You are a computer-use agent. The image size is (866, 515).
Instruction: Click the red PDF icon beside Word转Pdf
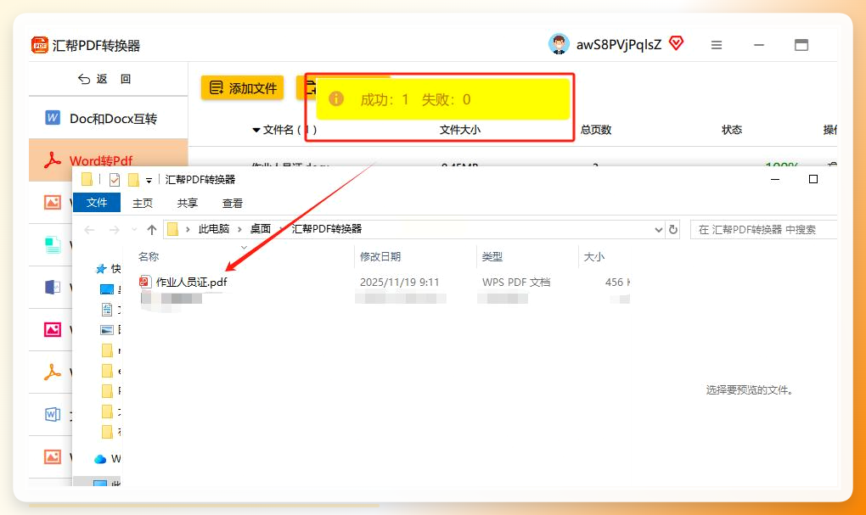tap(53, 160)
